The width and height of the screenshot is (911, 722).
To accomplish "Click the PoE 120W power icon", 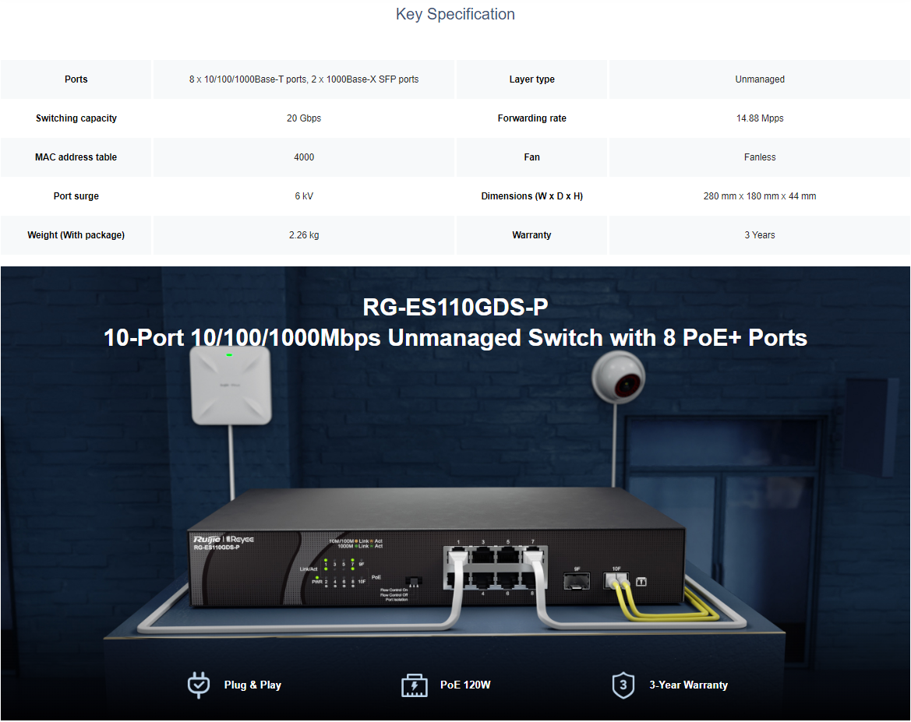I will pos(415,685).
